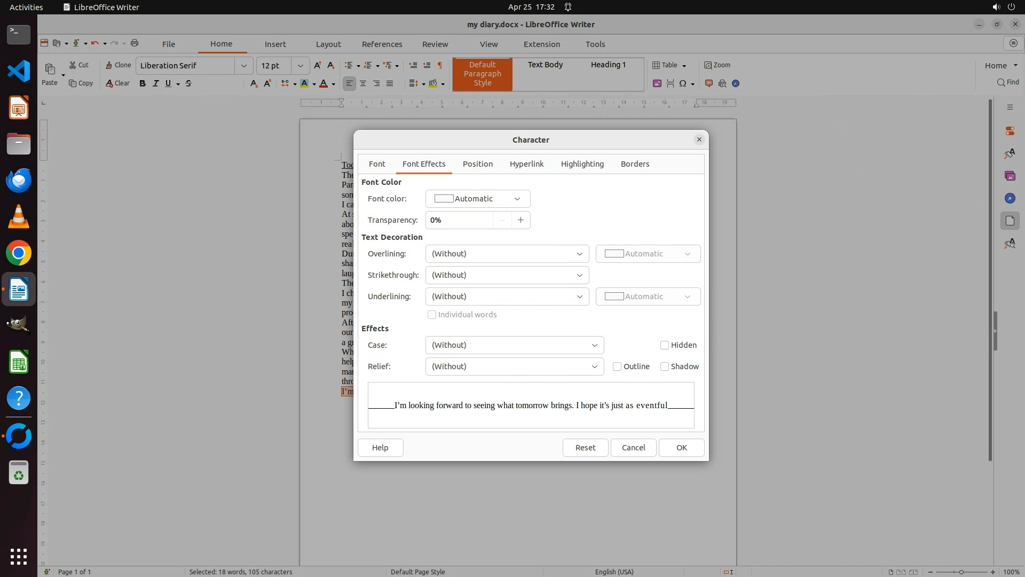The image size is (1025, 577).
Task: Toggle bold formatting in the toolbar
Action: pyautogui.click(x=142, y=83)
